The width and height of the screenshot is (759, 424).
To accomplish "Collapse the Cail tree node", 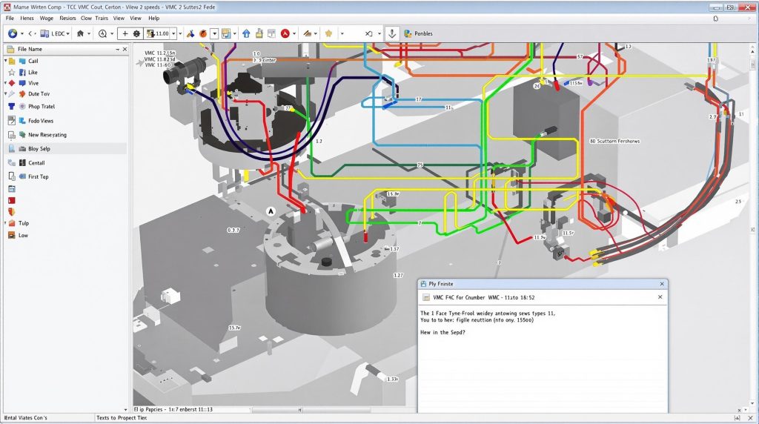I will (x=6, y=61).
